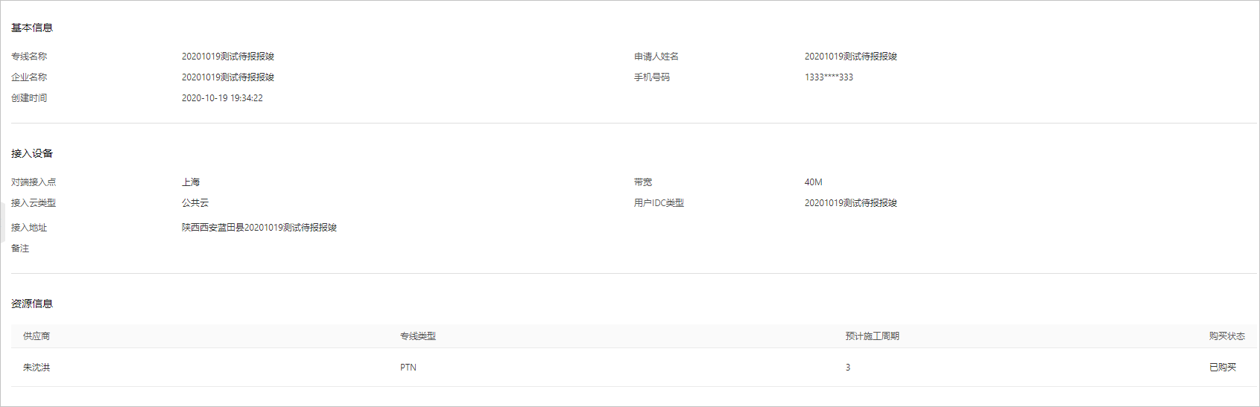Click the 接入设备 section heading
The width and height of the screenshot is (1260, 407).
pyautogui.click(x=32, y=154)
